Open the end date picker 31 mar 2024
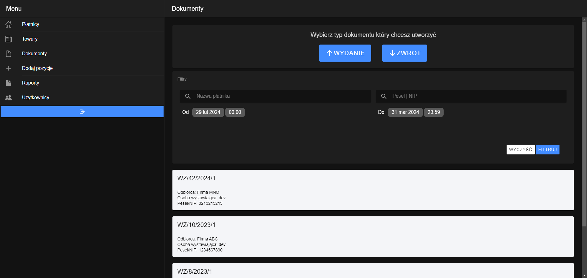Screen dimensions: 587x278 (405, 112)
